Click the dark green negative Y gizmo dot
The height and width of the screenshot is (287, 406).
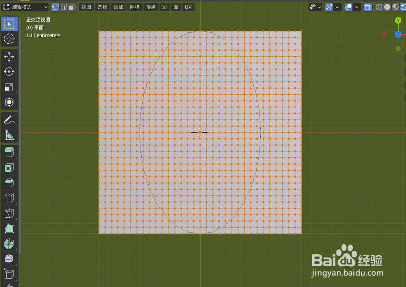point(398,48)
